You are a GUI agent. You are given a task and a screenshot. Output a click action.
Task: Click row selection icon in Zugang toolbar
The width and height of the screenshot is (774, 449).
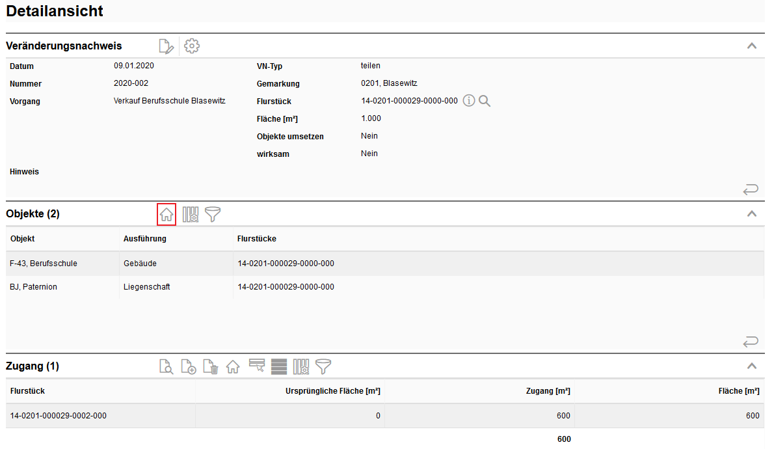pos(257,366)
